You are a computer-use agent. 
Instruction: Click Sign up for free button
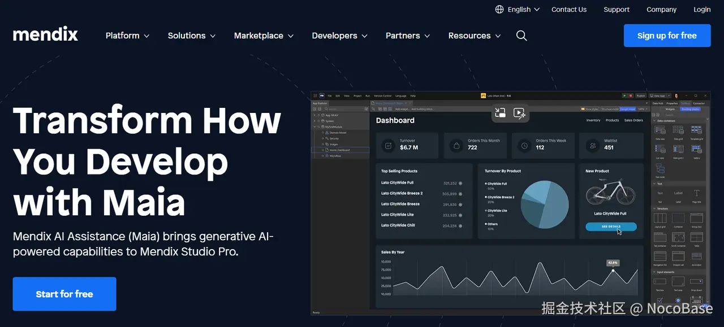[667, 36]
